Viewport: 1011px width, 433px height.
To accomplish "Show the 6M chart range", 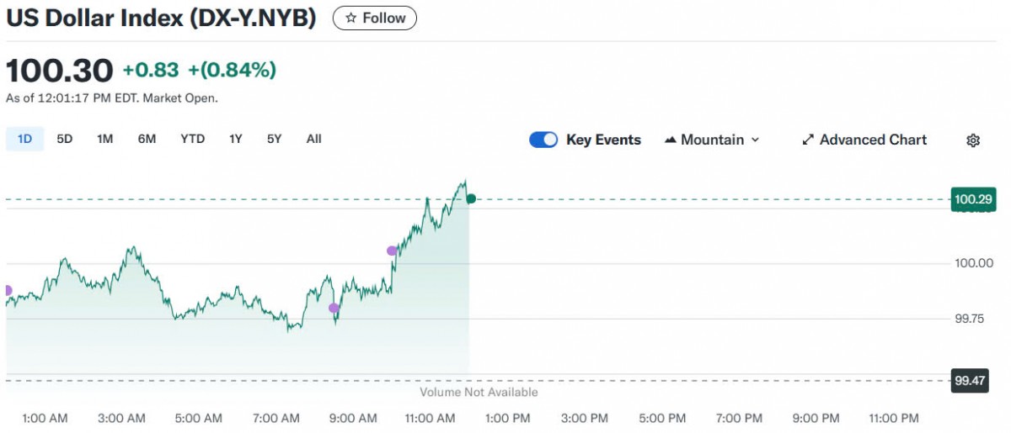I will [147, 139].
